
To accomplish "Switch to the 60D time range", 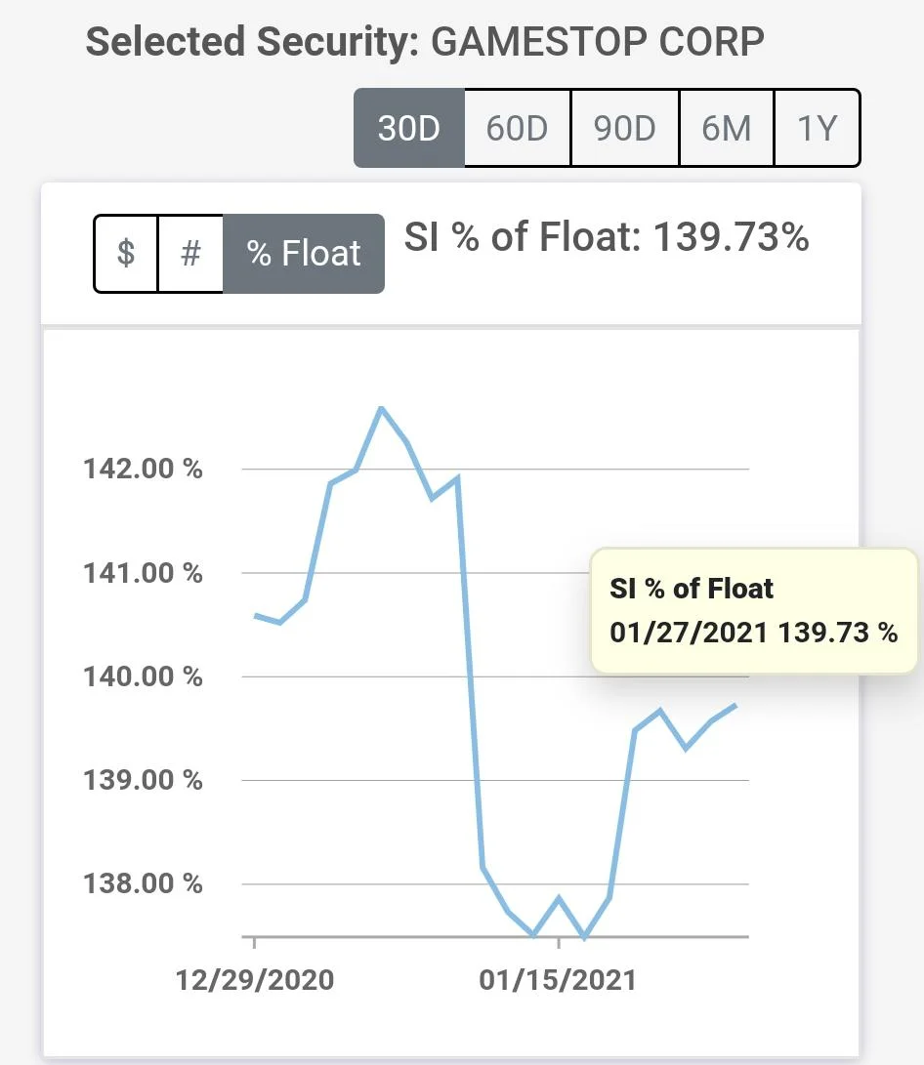I will coord(517,128).
